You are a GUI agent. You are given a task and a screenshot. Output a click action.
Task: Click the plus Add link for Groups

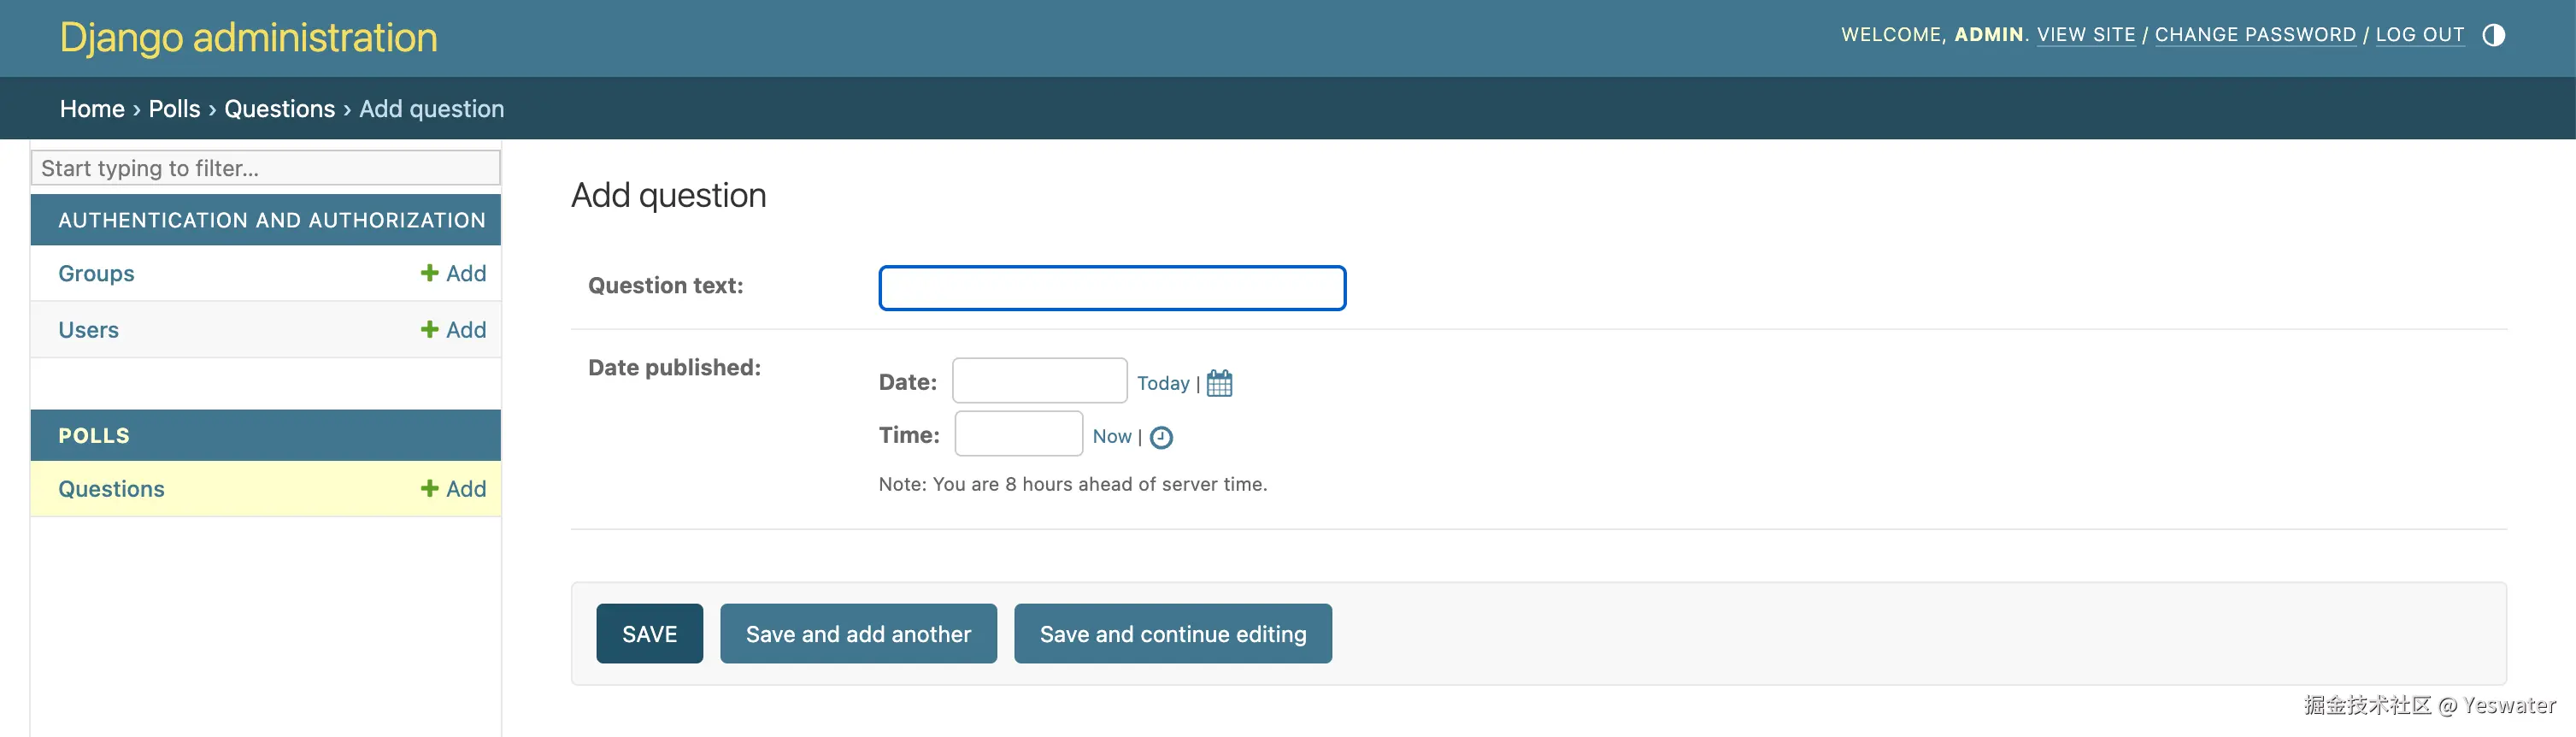click(453, 273)
